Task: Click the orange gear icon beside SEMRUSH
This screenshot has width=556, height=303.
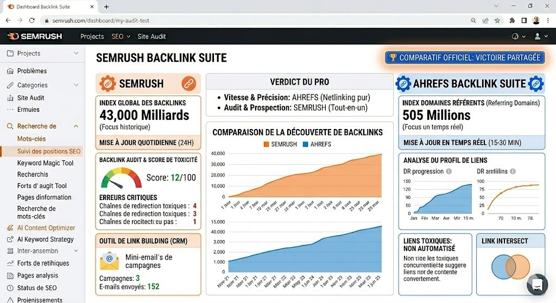Action: (108, 83)
